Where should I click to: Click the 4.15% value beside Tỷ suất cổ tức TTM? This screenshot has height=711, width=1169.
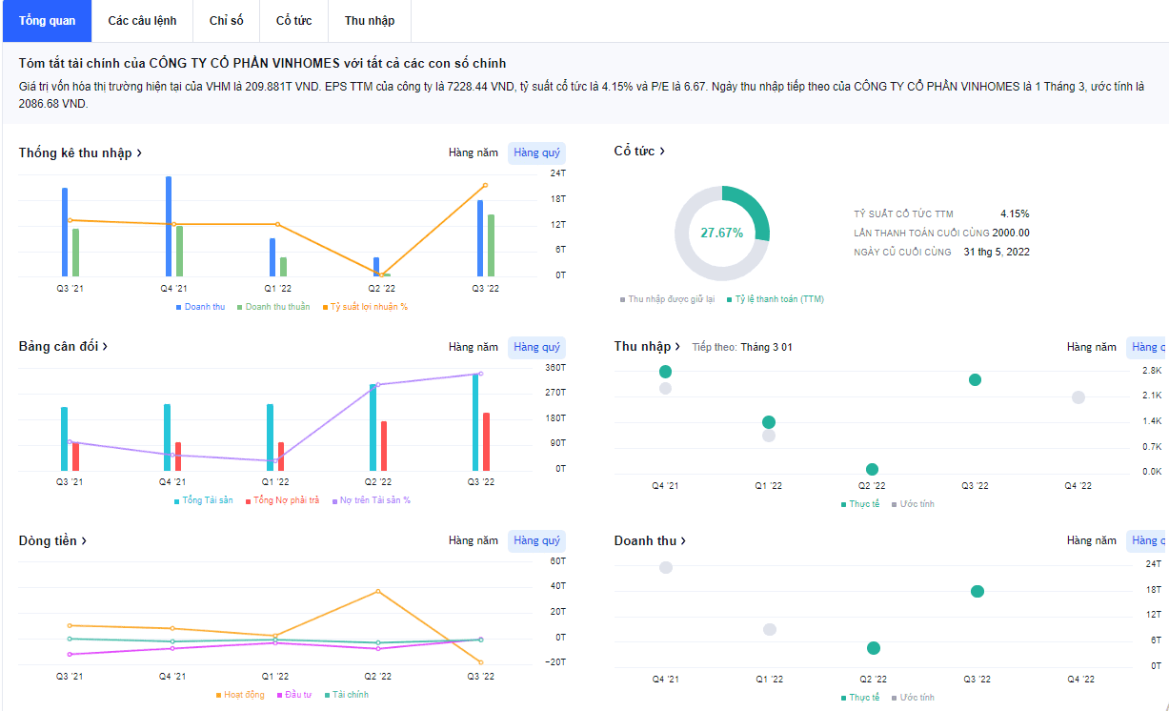1015,214
